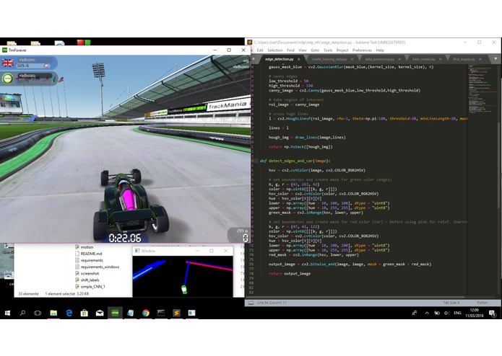
Task: Open the Help menu in Sublime Text
Action: point(380,50)
